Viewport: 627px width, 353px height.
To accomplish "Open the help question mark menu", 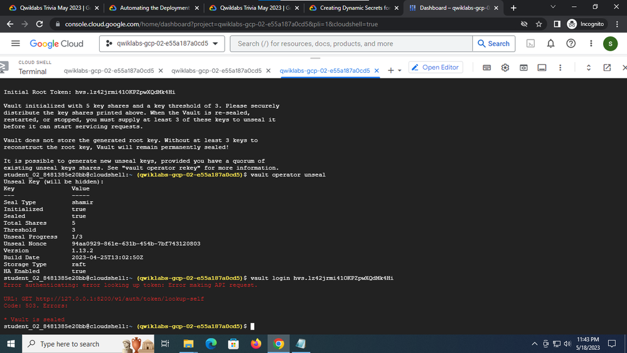I will point(571,43).
